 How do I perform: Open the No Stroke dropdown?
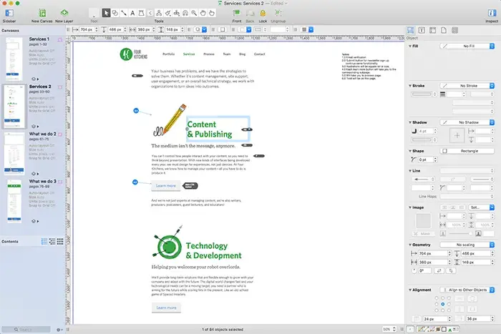(468, 85)
